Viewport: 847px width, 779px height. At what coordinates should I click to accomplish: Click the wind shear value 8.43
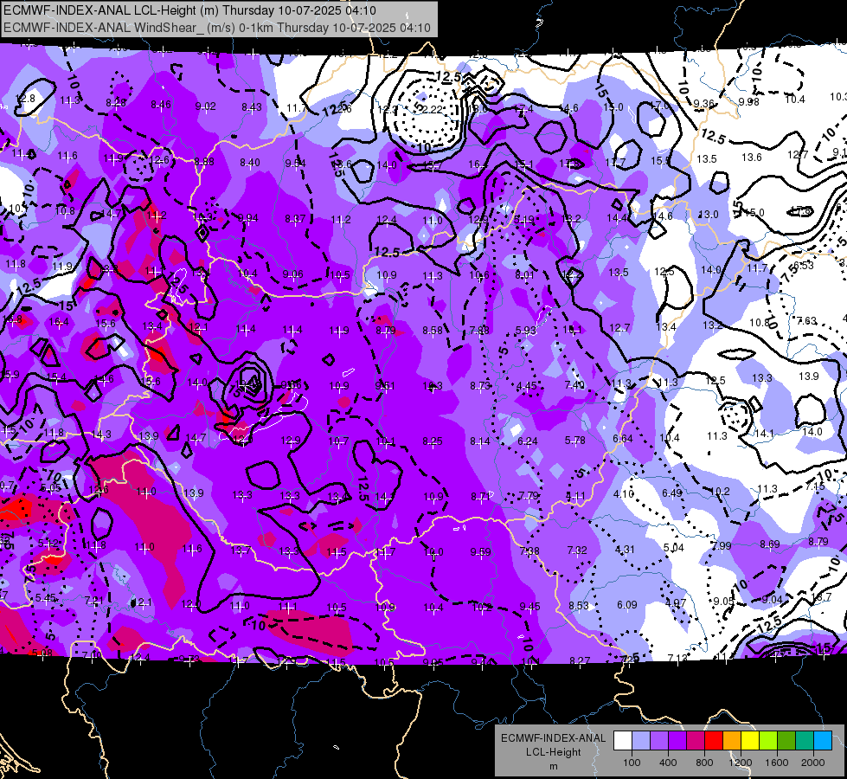(x=252, y=107)
